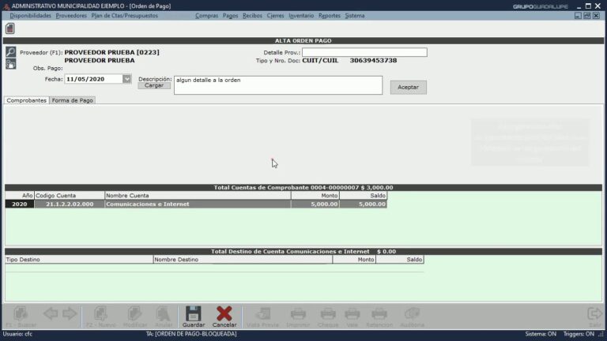Image resolution: width=607 pixels, height=341 pixels.
Task: Open Vista Previa print preview icon
Action: [x=263, y=313]
